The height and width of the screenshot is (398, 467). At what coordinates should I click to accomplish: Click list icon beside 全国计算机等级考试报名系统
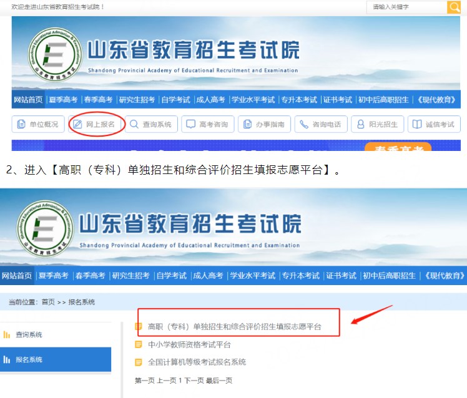pos(139,362)
